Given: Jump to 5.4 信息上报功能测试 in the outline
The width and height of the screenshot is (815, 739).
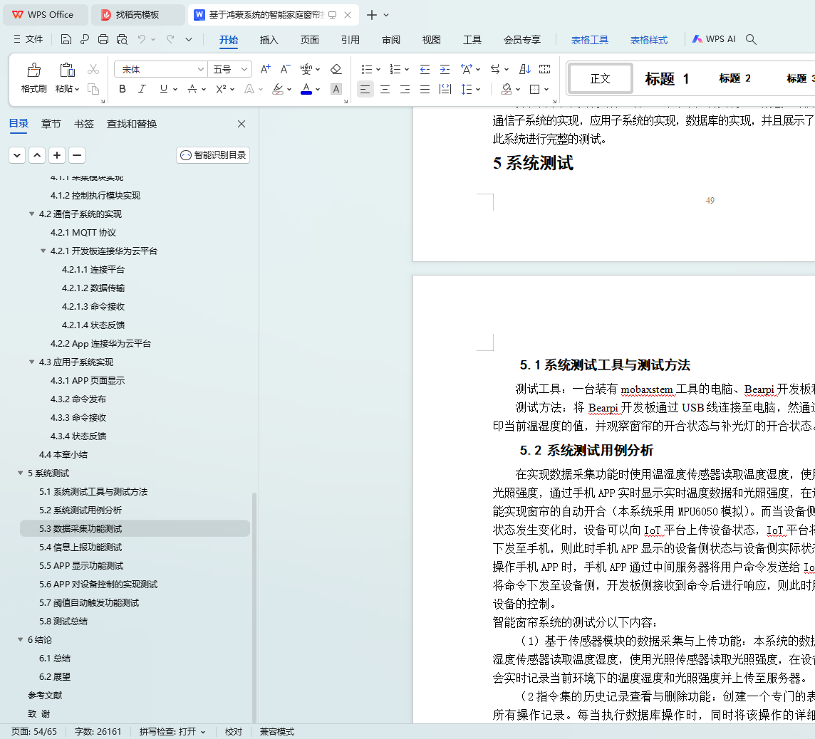Looking at the screenshot, I should pyautogui.click(x=81, y=547).
